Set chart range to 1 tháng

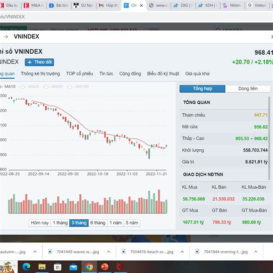[60, 223]
